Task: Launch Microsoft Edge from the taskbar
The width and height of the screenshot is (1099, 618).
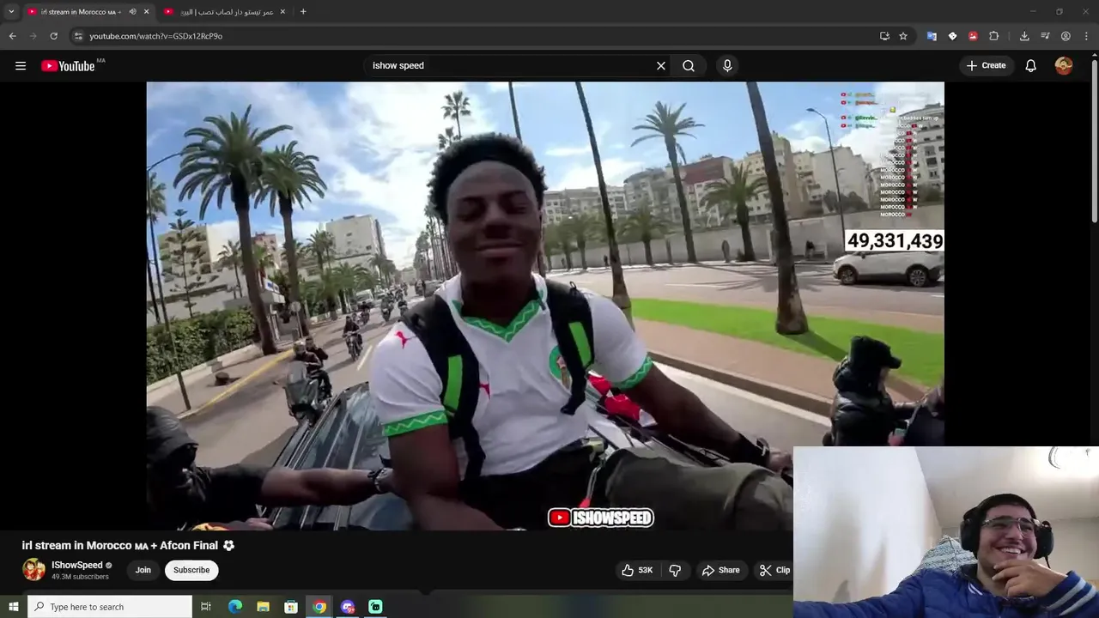Action: coord(235,607)
